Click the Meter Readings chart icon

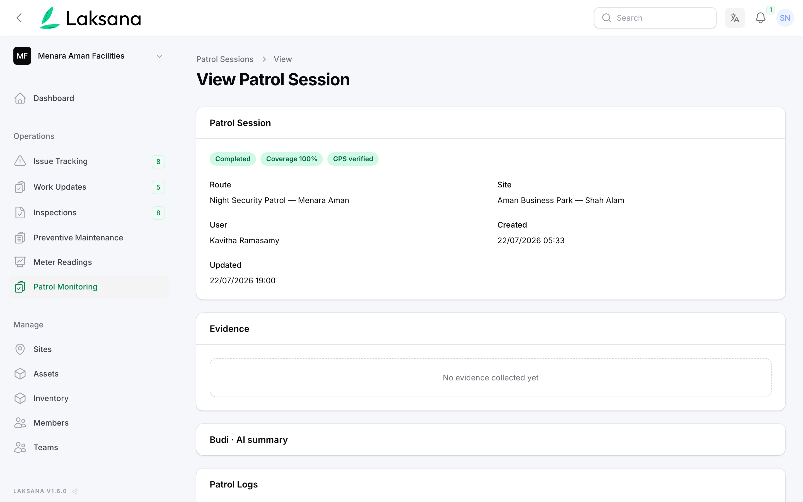(x=20, y=262)
